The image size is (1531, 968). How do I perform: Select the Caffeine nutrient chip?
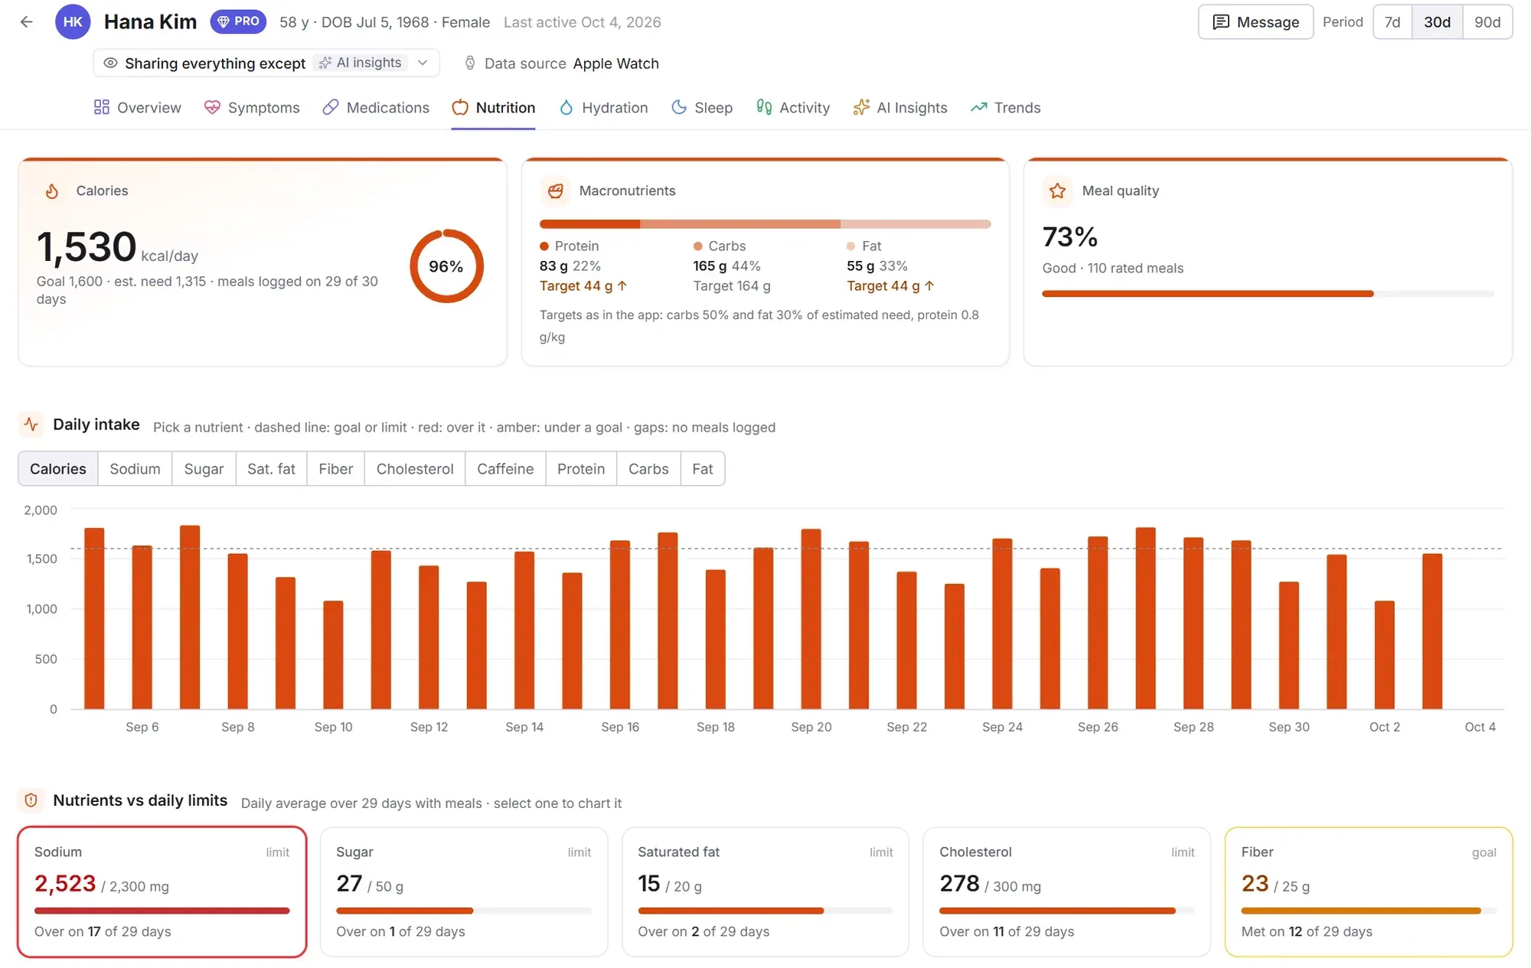(x=504, y=469)
